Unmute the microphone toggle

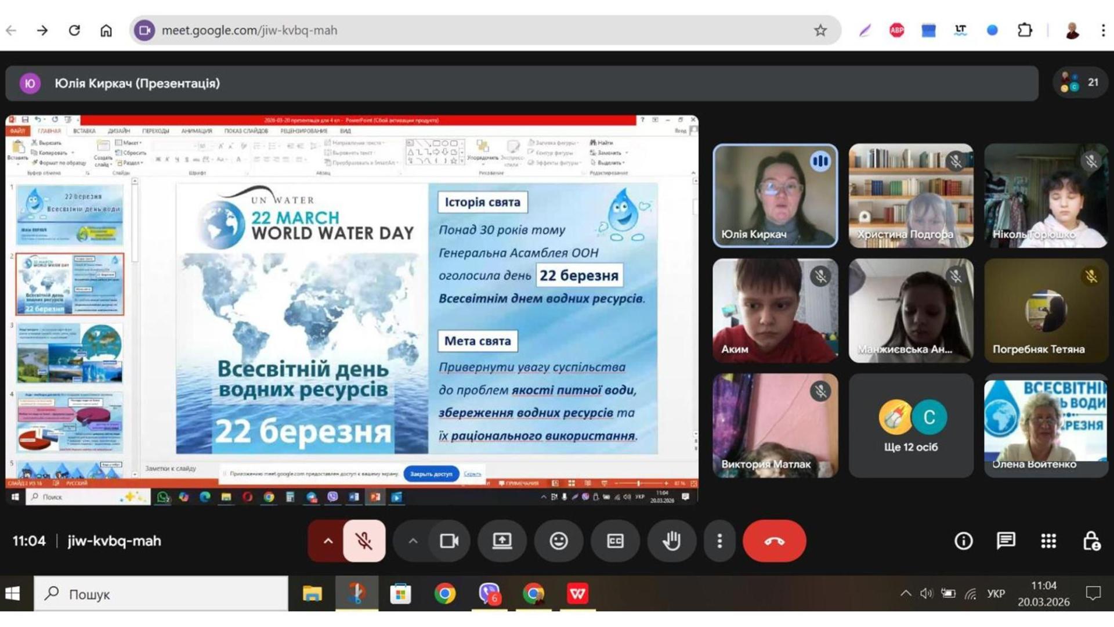(364, 541)
